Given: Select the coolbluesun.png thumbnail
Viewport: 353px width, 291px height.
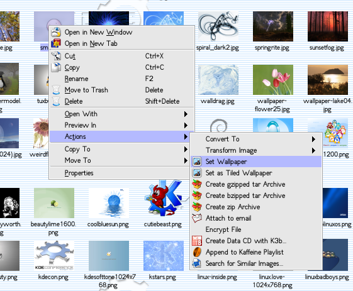Looking at the screenshot, I should pyautogui.click(x=109, y=203).
